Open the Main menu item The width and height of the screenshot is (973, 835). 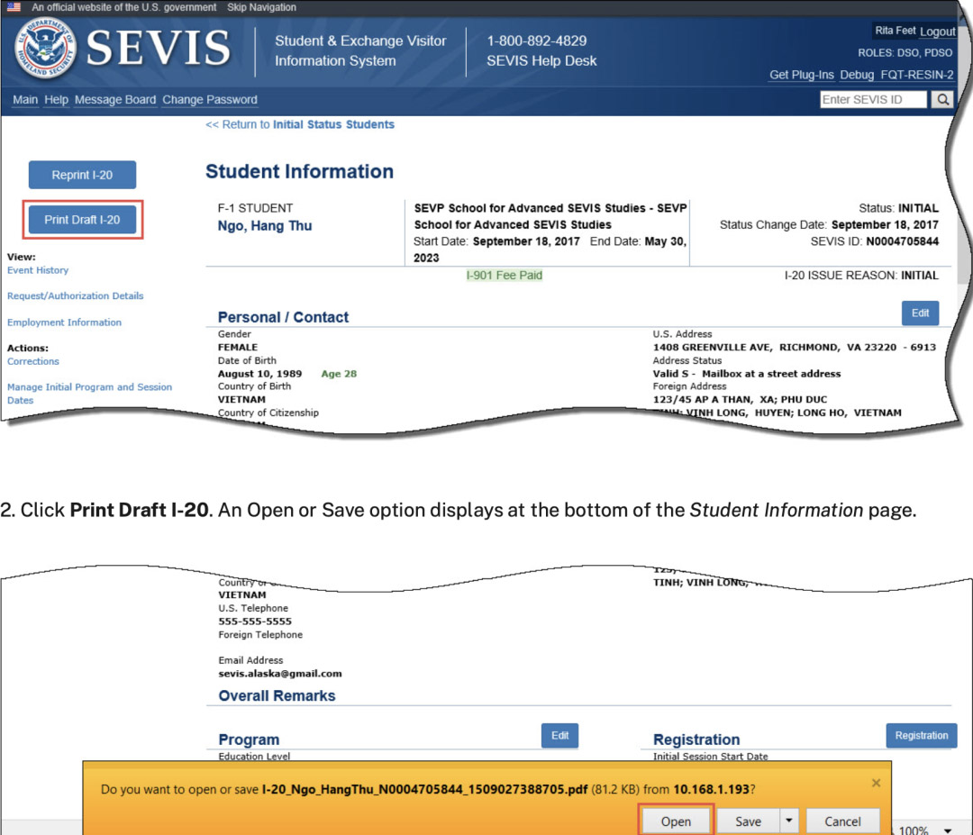25,99
